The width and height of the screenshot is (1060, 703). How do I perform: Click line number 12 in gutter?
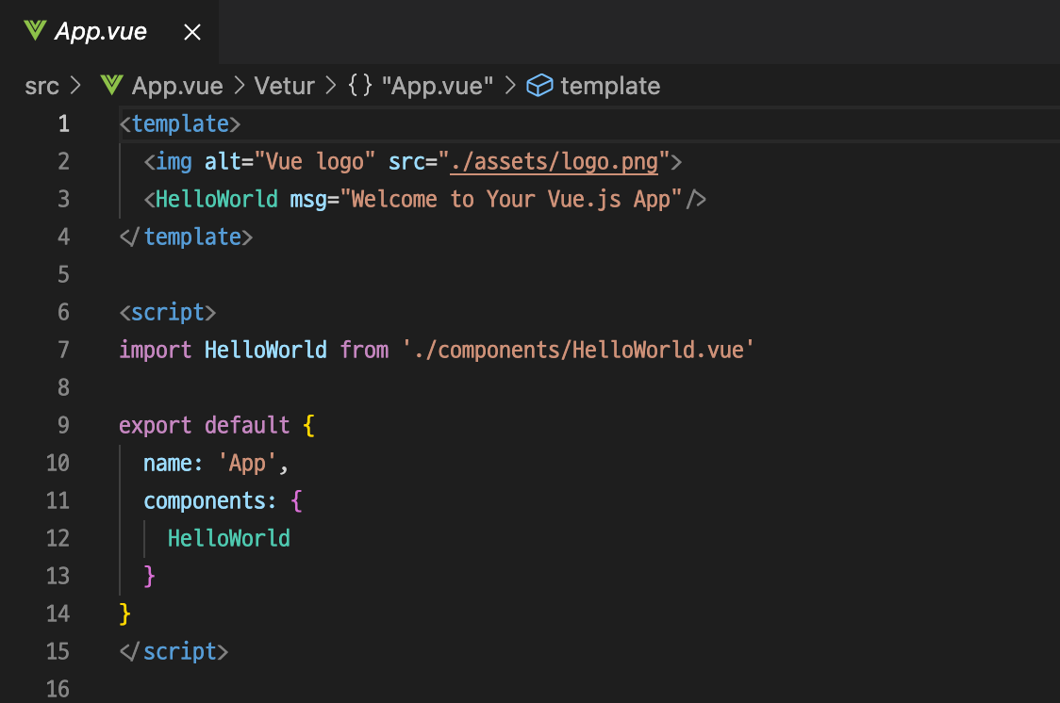[x=58, y=538]
